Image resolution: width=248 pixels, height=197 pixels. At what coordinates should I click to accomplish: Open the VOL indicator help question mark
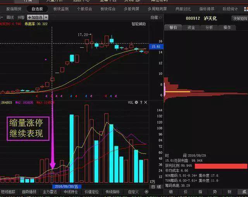click(x=141, y=102)
